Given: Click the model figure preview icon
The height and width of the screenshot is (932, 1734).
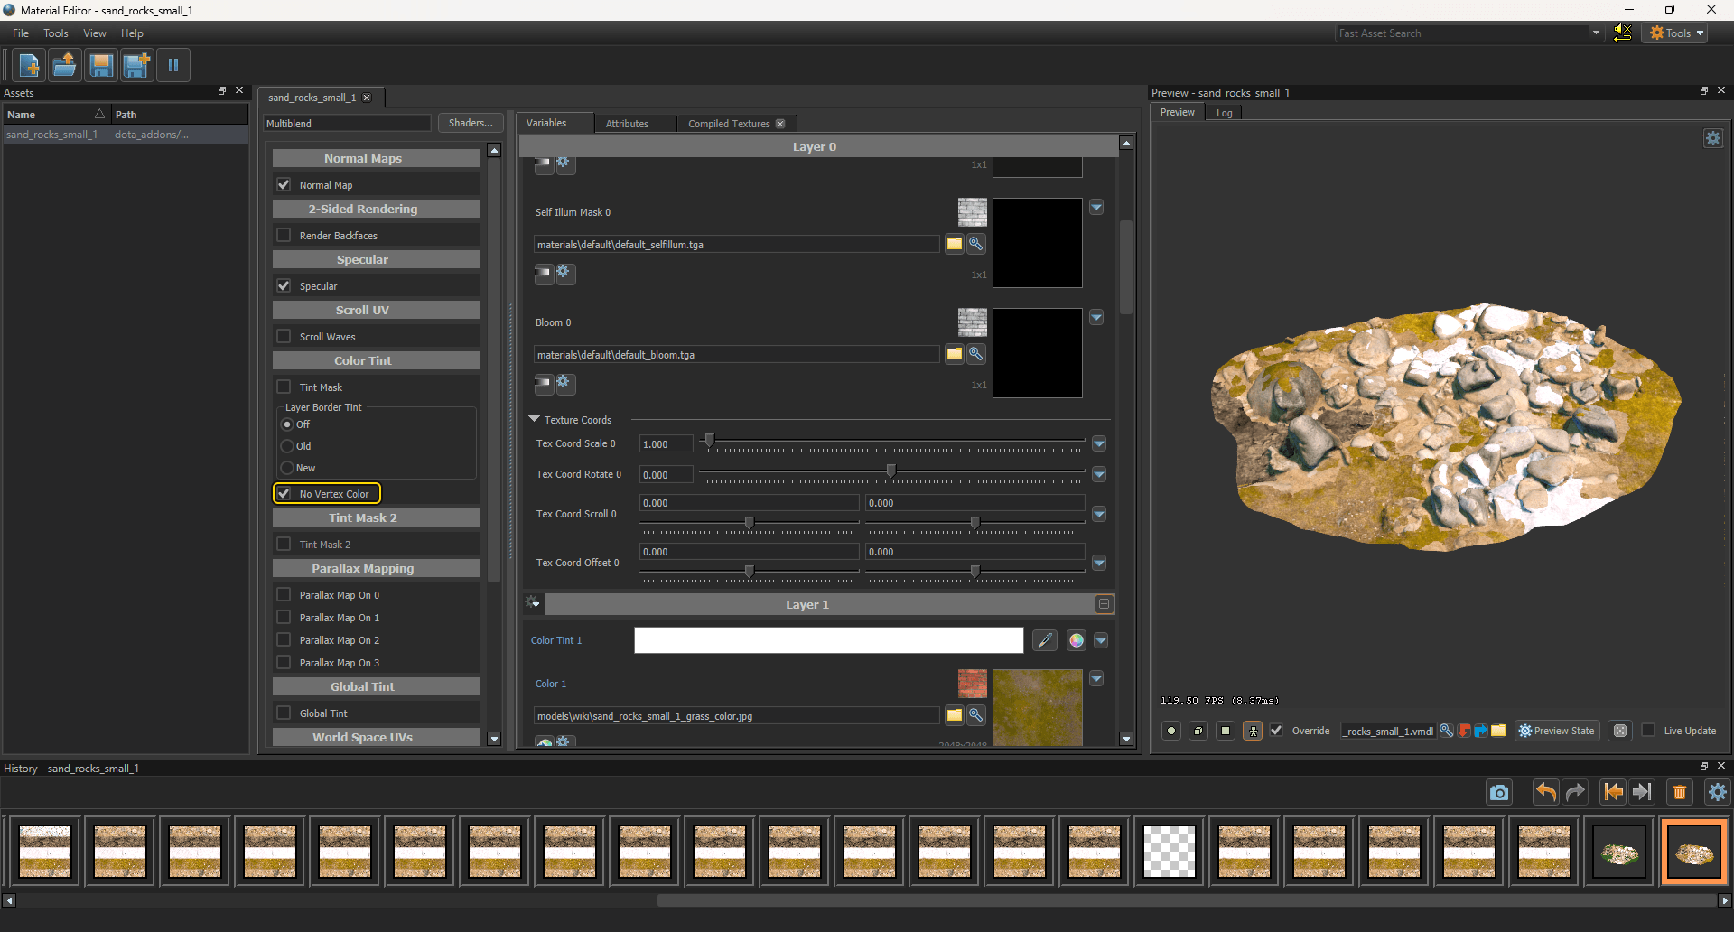Looking at the screenshot, I should click(1253, 731).
